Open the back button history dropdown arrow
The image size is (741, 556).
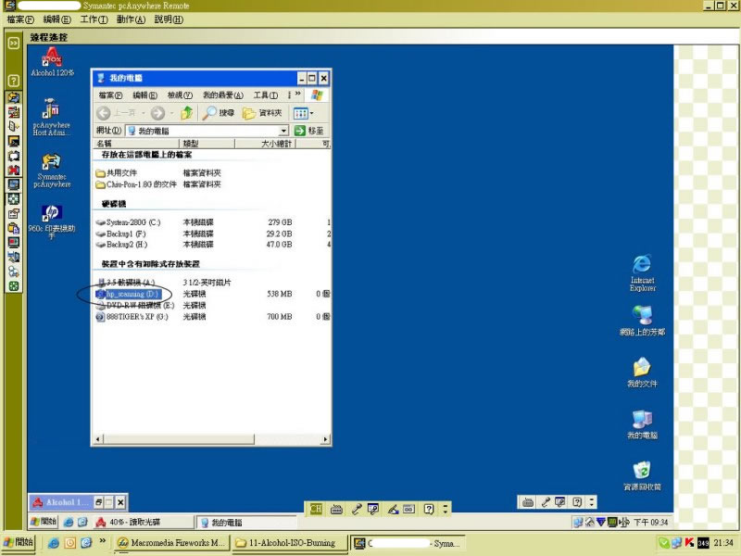click(x=144, y=113)
